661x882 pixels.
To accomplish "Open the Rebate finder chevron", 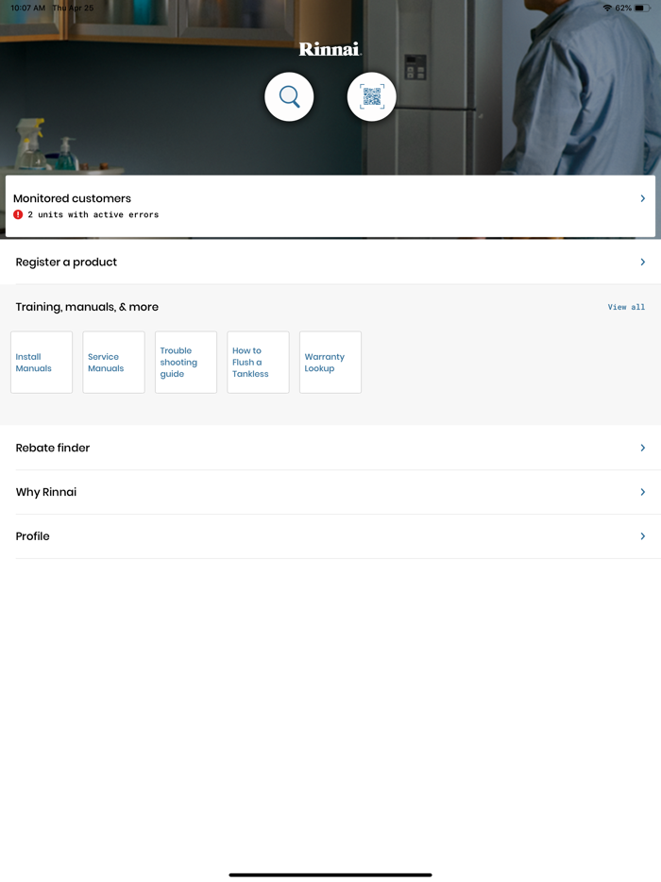I will [642, 448].
